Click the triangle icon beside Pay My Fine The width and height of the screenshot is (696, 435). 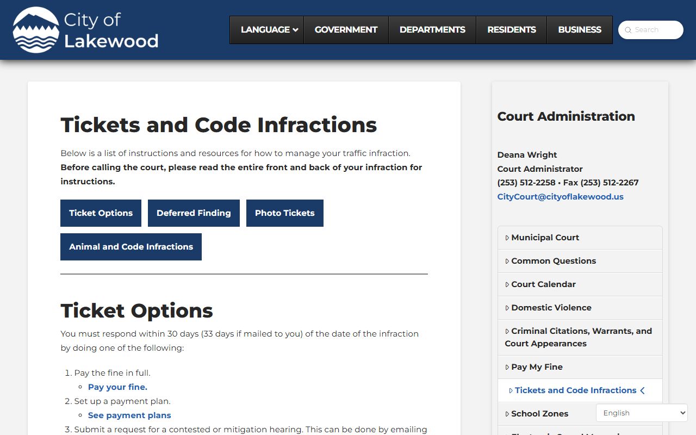click(507, 368)
